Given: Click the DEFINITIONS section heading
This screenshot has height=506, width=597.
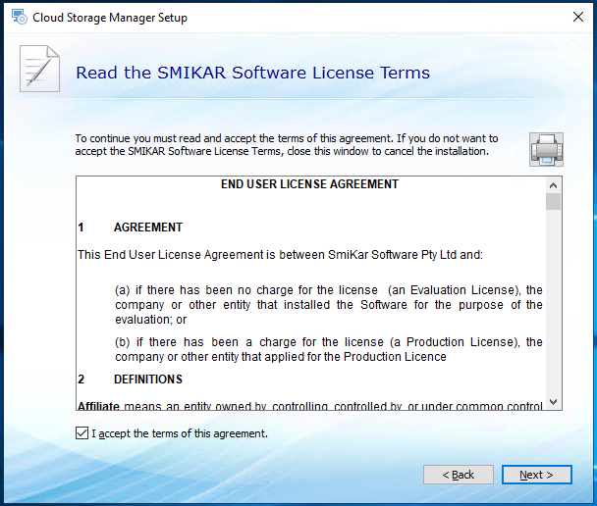Looking at the screenshot, I should [148, 379].
